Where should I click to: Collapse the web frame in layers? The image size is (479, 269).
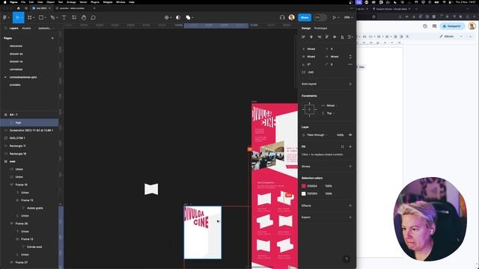pyautogui.click(x=5, y=161)
